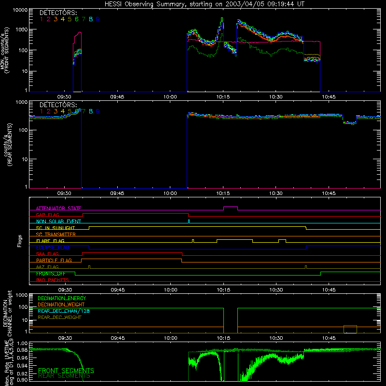The image size is (386, 386).
Task: Click the GAP_FLAG label
Action: tap(47, 215)
